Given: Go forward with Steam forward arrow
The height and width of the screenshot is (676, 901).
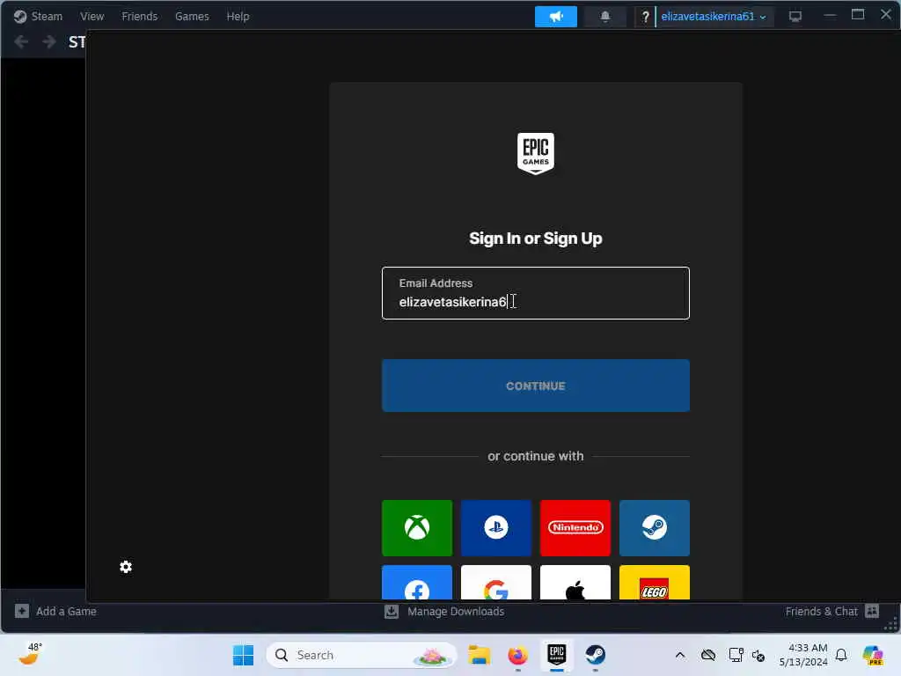Looking at the screenshot, I should tap(49, 42).
